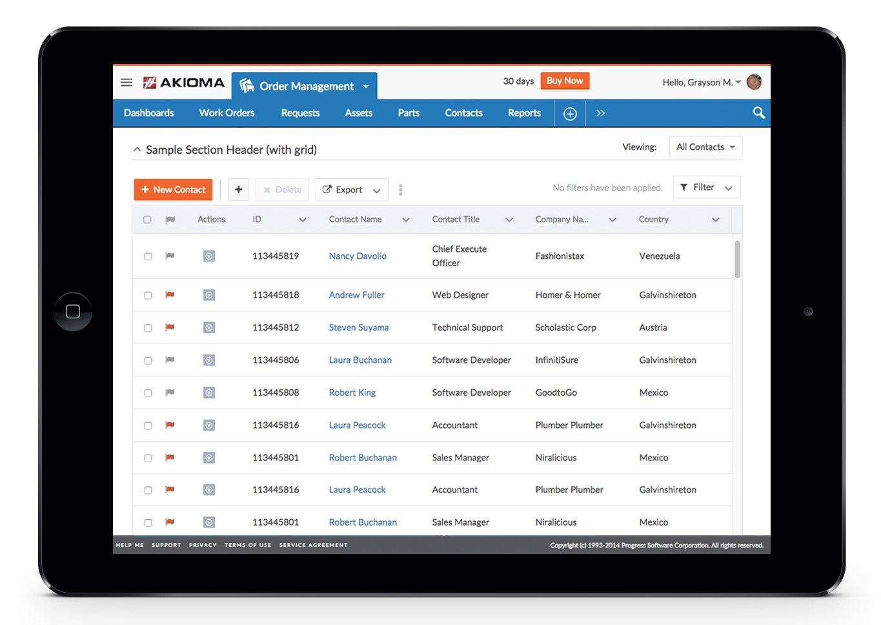Open the hamburger navigation menu
The height and width of the screenshot is (625, 881).
127,83
